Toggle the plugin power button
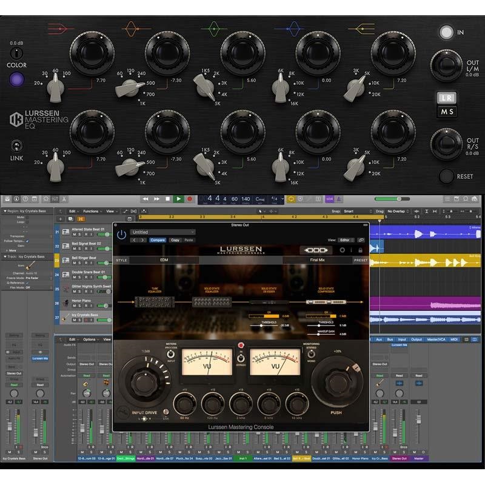 pos(121,235)
